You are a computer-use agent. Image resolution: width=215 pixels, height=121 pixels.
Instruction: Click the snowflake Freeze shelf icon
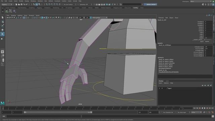(x=14, y=11)
